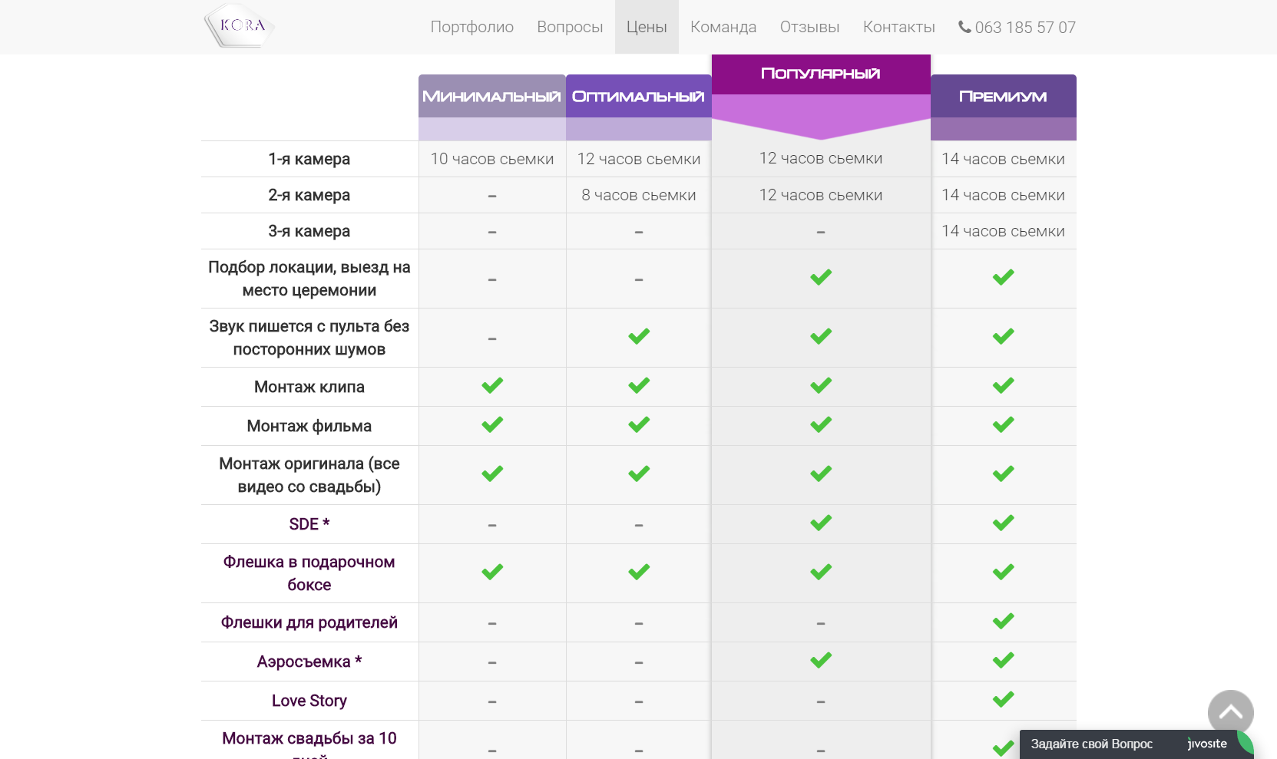The width and height of the screenshot is (1277, 759).
Task: Click the phone icon beside the number
Action: point(964,27)
